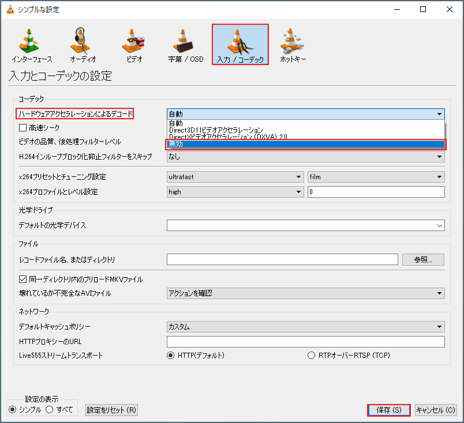Click the HTTPプロキシーのURL input field

tap(306, 342)
